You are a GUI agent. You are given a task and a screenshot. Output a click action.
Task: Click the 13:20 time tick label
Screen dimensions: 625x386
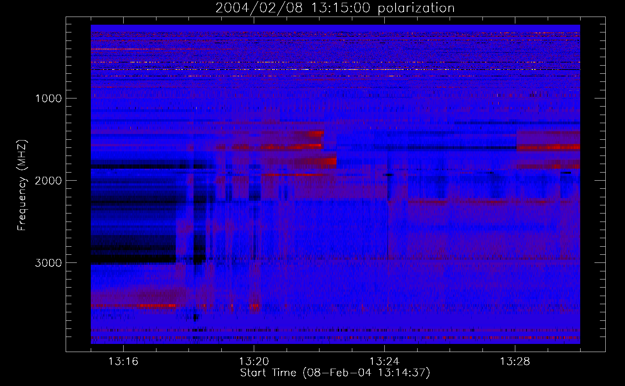point(254,362)
